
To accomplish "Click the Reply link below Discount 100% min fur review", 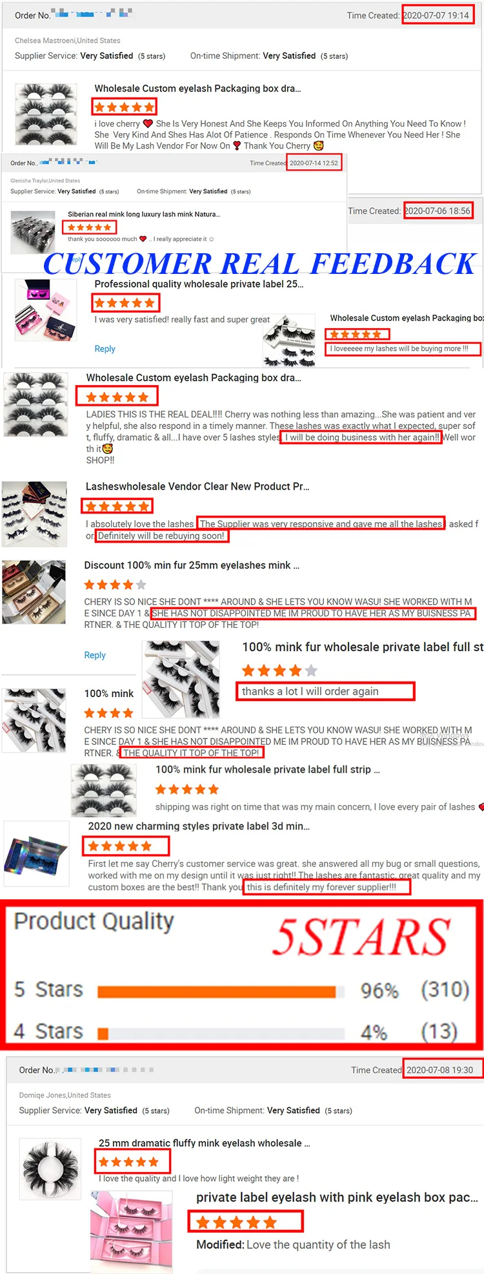I will point(95,655).
